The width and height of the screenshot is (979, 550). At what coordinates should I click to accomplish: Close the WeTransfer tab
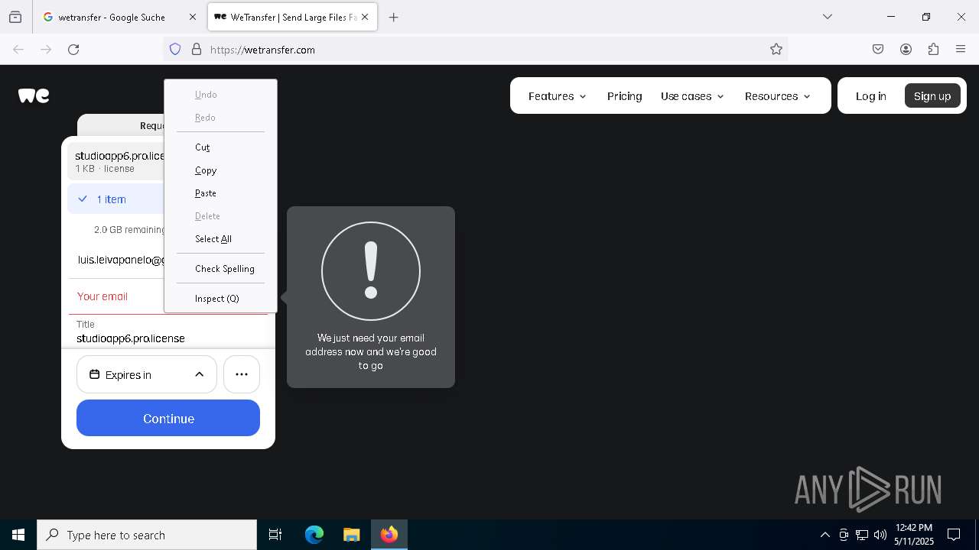coord(365,17)
